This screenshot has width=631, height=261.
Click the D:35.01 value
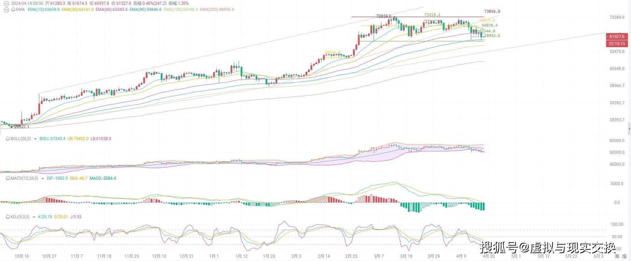coord(61,217)
